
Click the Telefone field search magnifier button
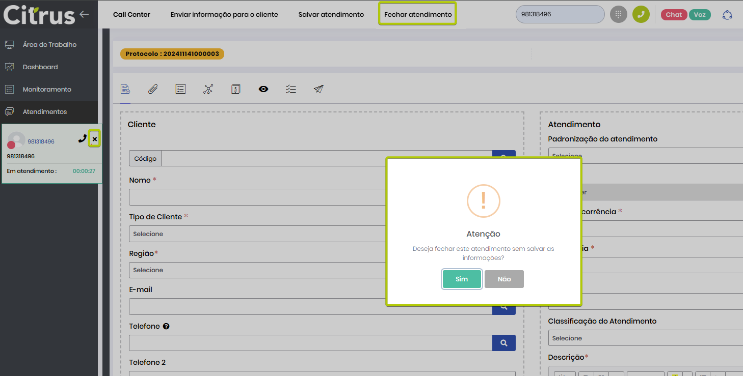coord(503,343)
